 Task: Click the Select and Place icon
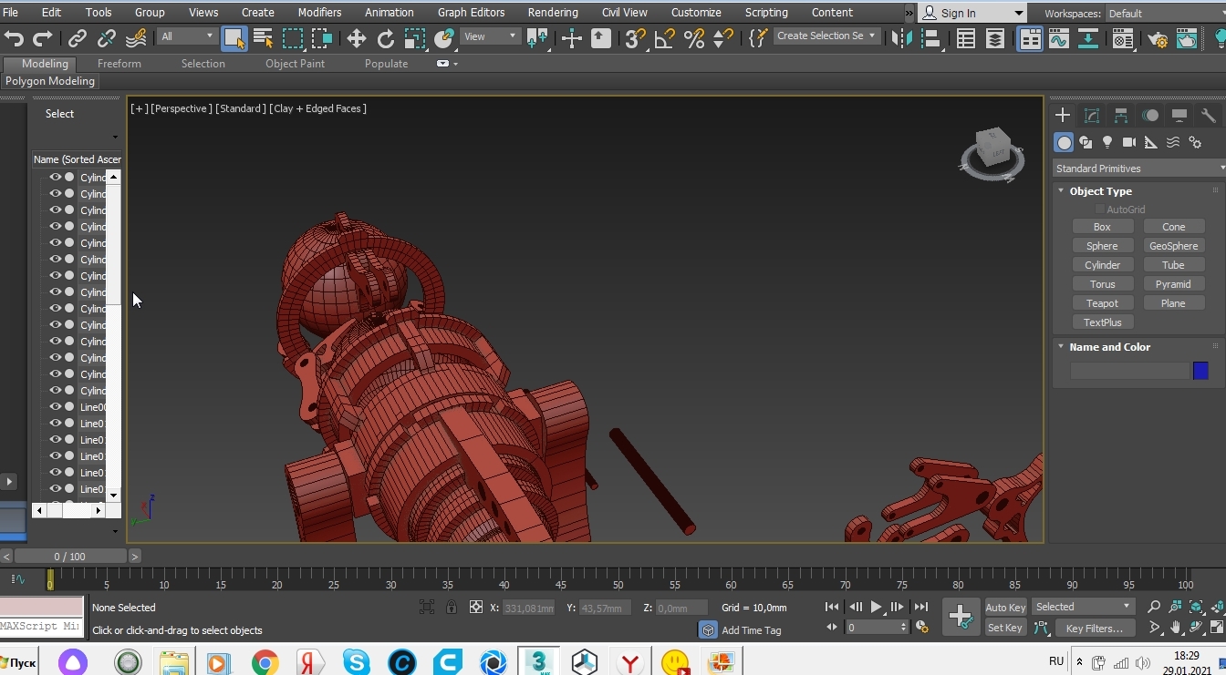tap(444, 38)
